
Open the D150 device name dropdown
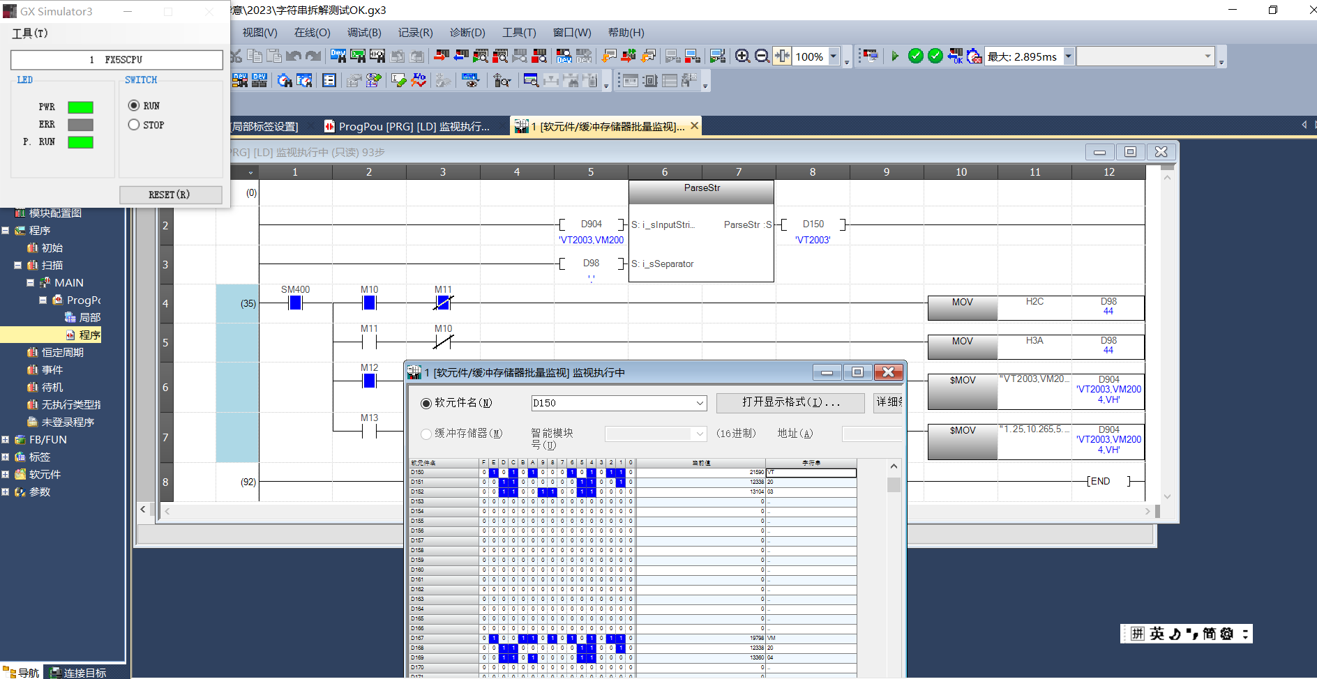click(700, 403)
